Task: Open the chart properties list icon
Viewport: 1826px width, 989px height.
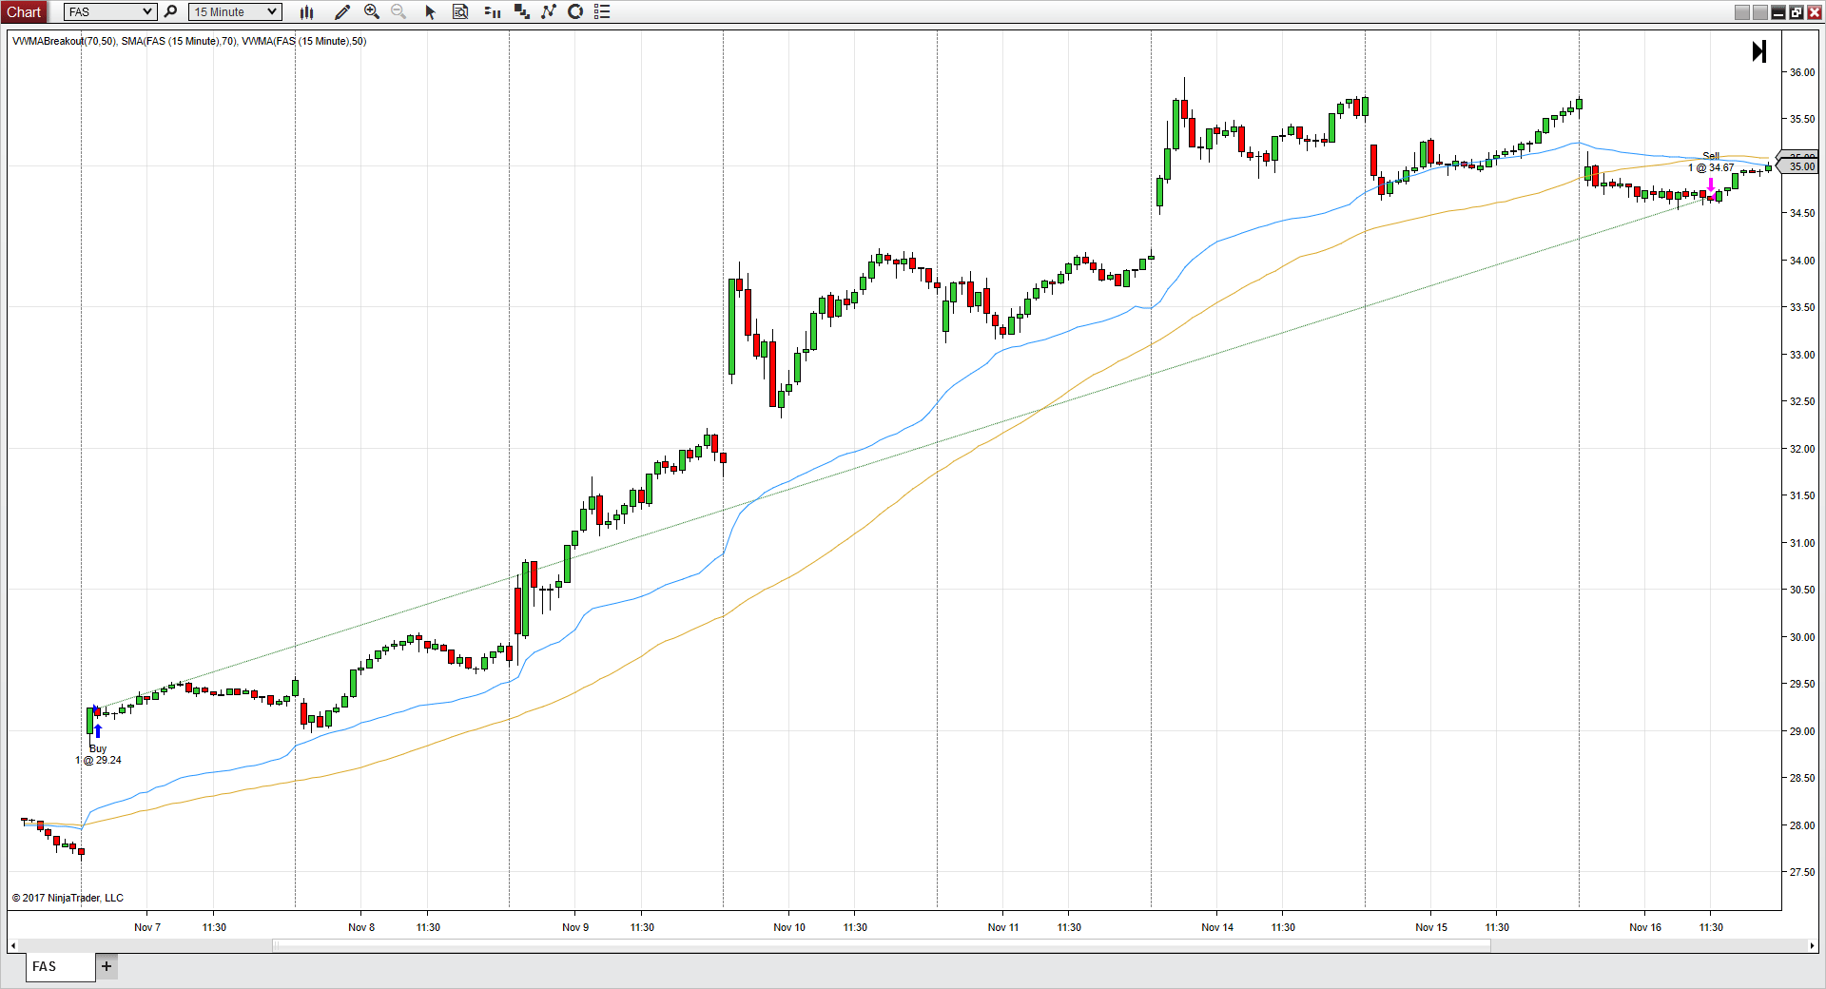Action: (x=602, y=11)
